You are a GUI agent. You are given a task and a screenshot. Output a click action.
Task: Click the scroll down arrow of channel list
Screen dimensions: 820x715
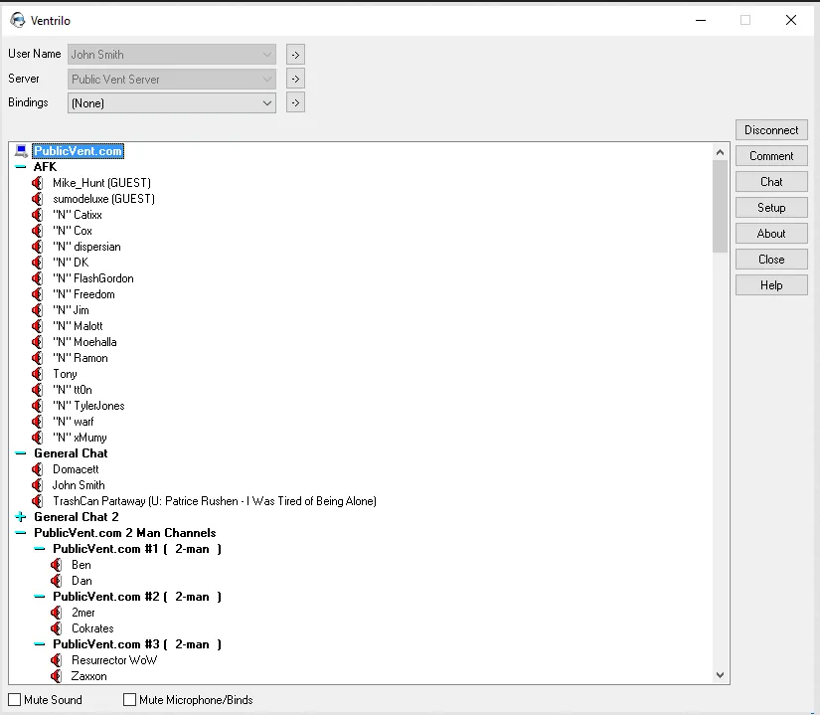pyautogui.click(x=721, y=675)
